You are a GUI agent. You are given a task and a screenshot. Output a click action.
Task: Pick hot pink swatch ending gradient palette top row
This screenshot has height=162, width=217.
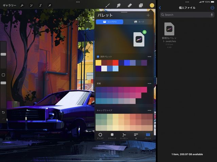coord(144,90)
